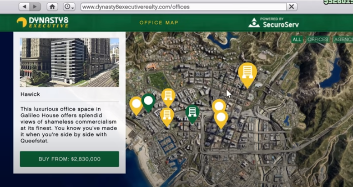This screenshot has height=187, width=353.
Task: Go to the browser home page icon
Action: (52, 7)
